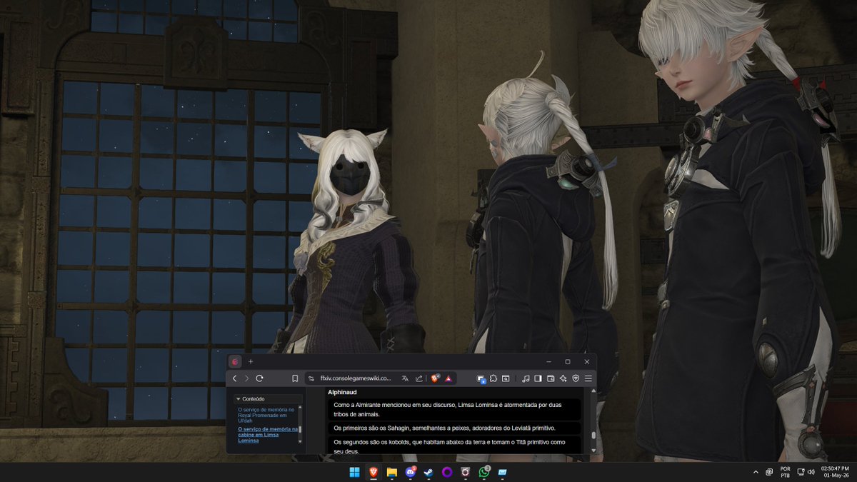This screenshot has height=482, width=857.
Task: Open the volume speaker tray icon
Action: [812, 472]
